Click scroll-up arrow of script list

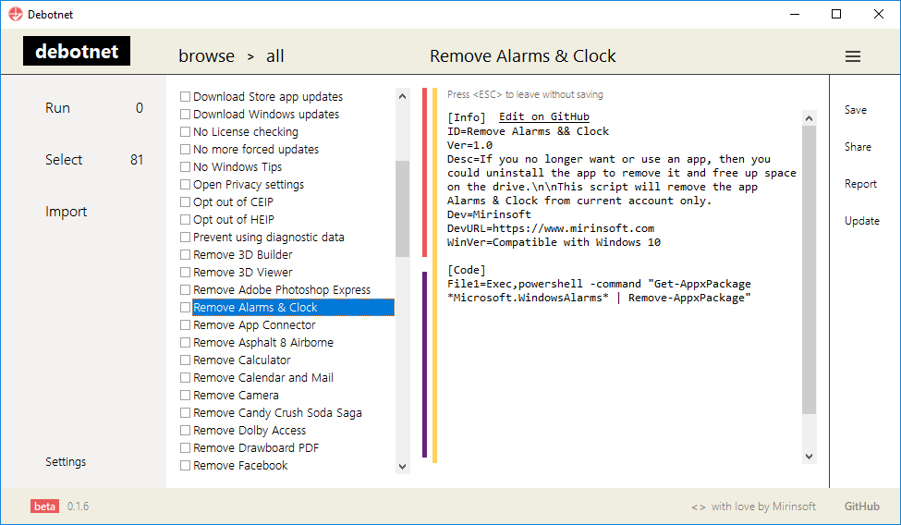(x=402, y=96)
